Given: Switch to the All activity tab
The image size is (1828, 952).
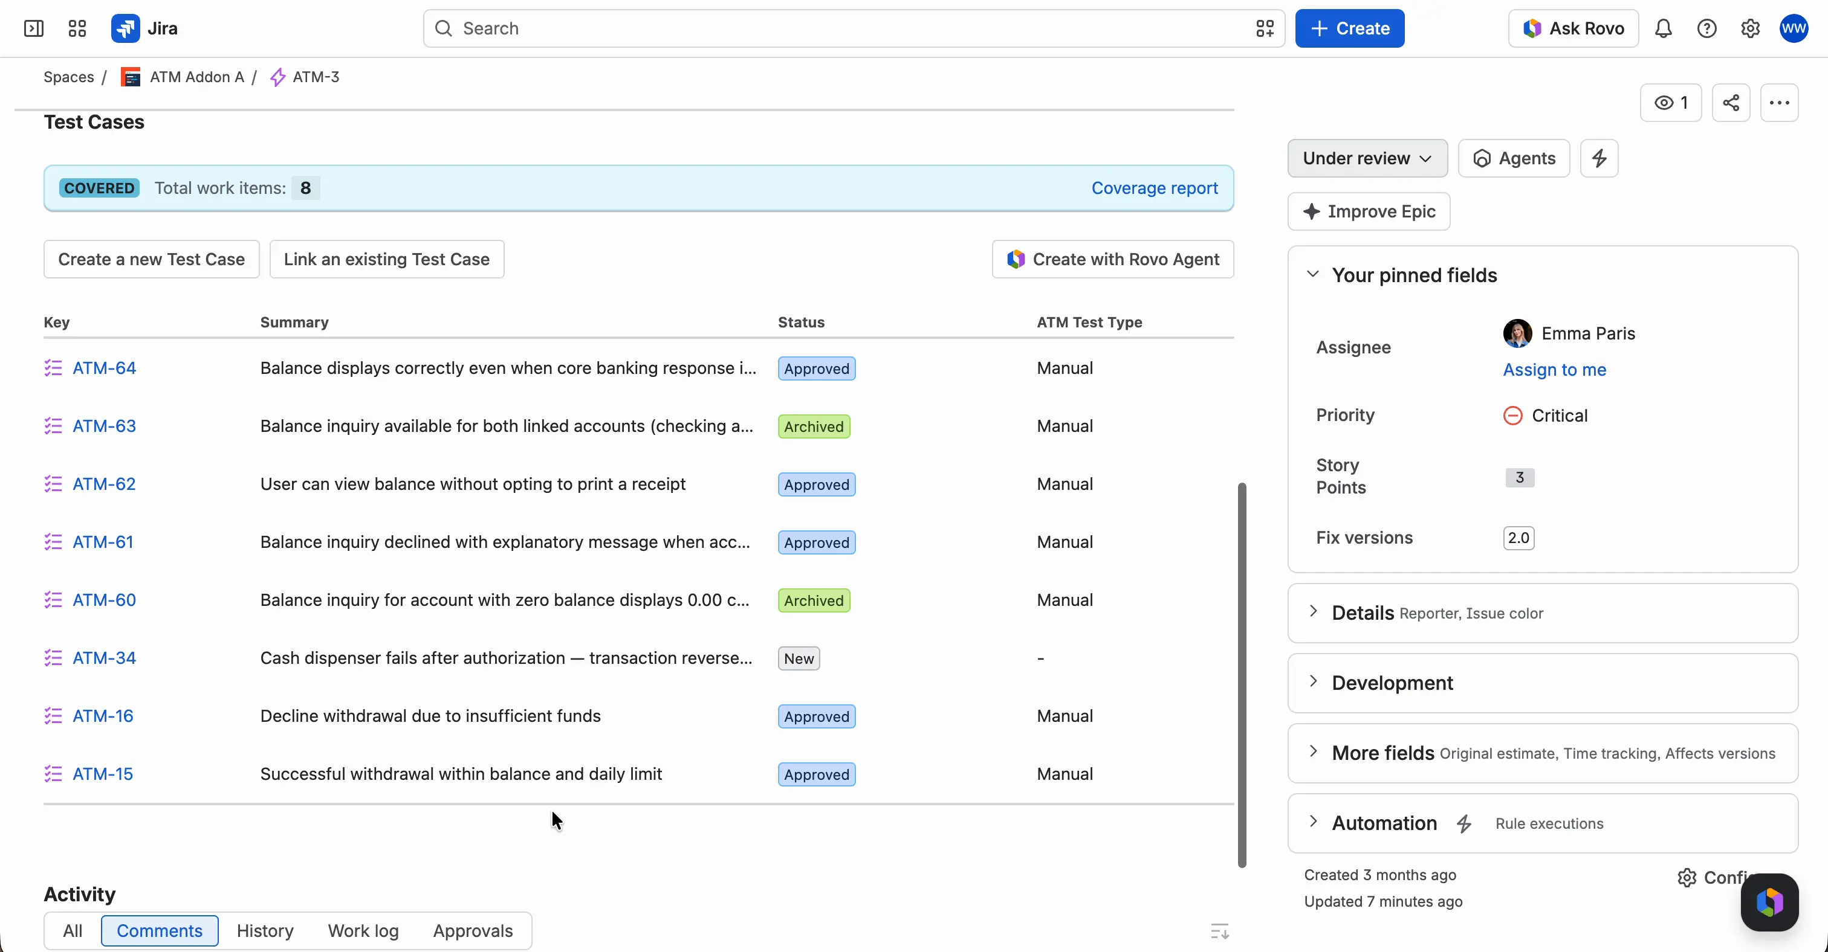Looking at the screenshot, I should coord(73,931).
